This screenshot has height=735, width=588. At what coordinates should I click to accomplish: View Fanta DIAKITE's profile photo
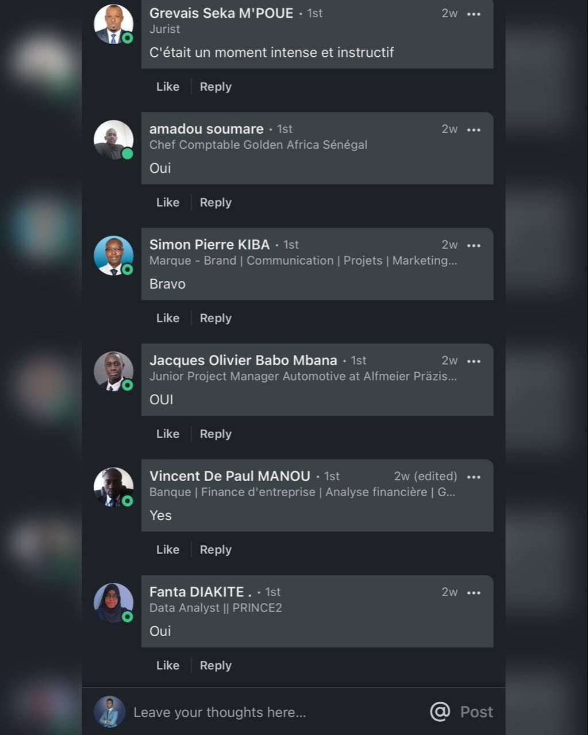[113, 602]
